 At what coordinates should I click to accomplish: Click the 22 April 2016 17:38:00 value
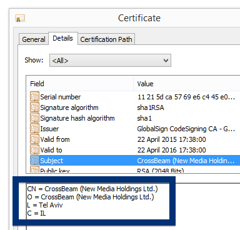(x=172, y=150)
